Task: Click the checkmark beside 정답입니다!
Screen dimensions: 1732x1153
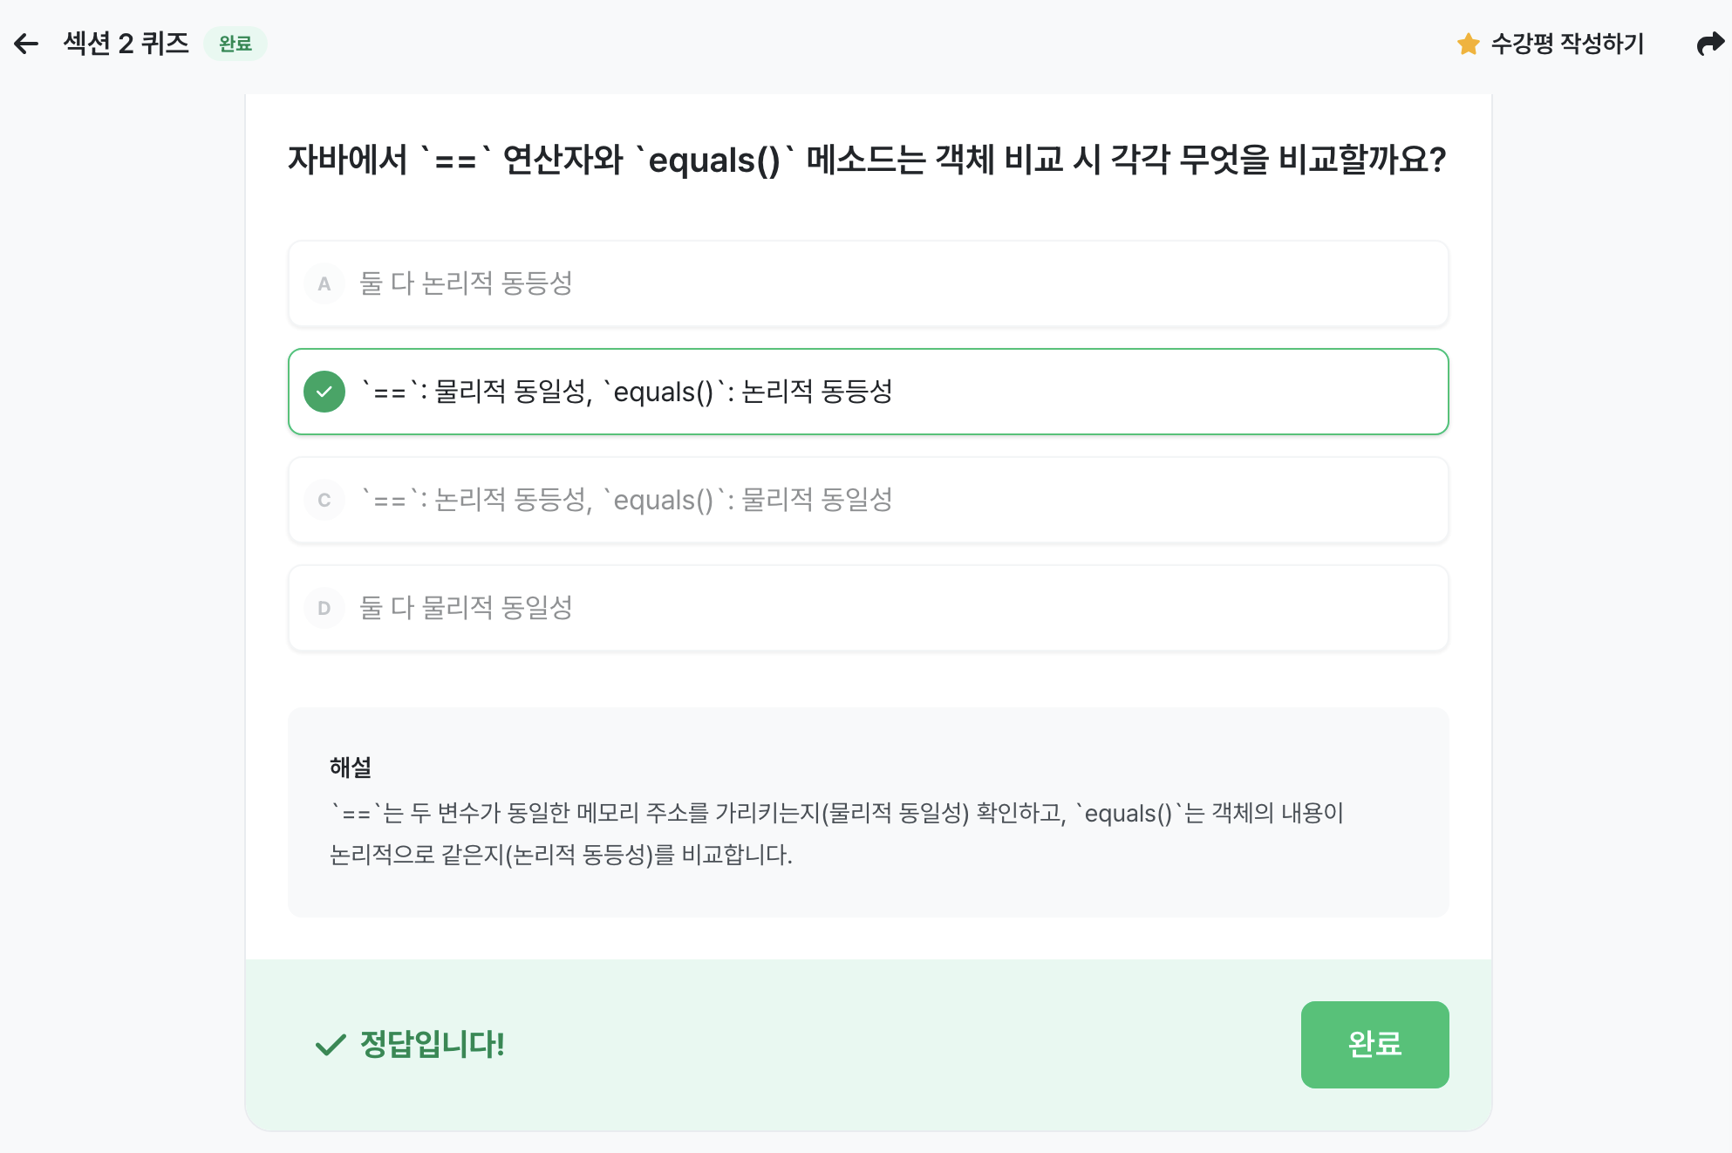Action: click(331, 1044)
